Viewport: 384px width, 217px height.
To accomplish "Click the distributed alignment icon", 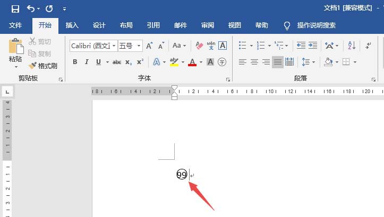I will (289, 62).
